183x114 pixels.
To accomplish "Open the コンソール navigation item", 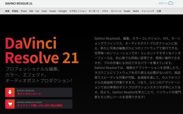I will point(116,11).
